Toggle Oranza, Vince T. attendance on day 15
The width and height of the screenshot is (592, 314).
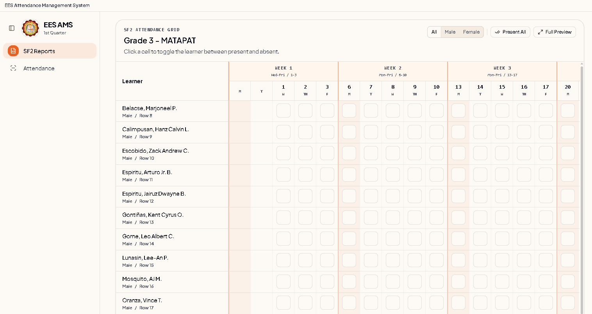tap(502, 303)
